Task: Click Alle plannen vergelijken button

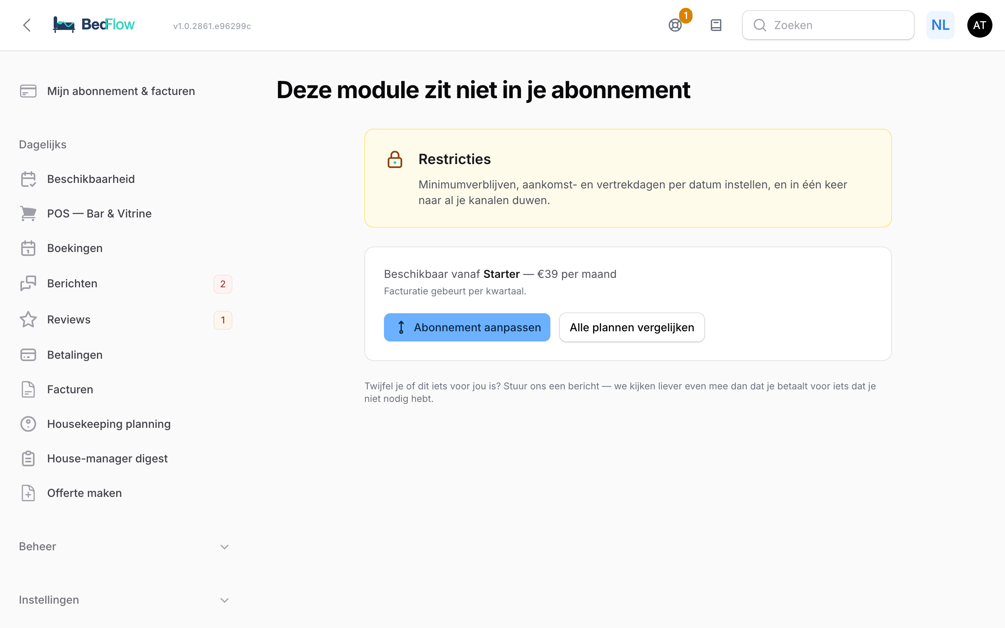Action: (632, 327)
